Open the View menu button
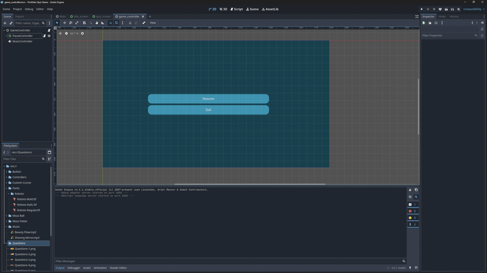 [x=153, y=23]
